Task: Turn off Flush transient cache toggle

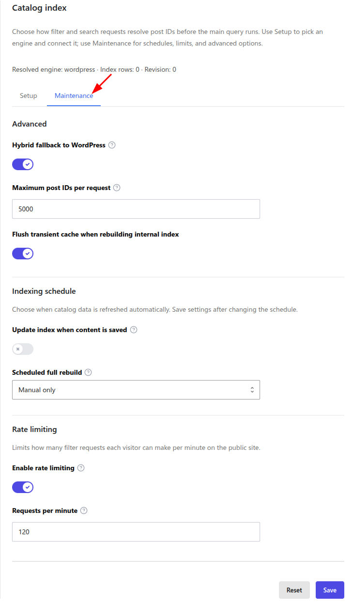Action: (x=23, y=254)
